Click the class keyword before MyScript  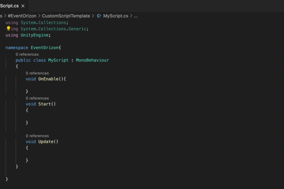(39, 60)
